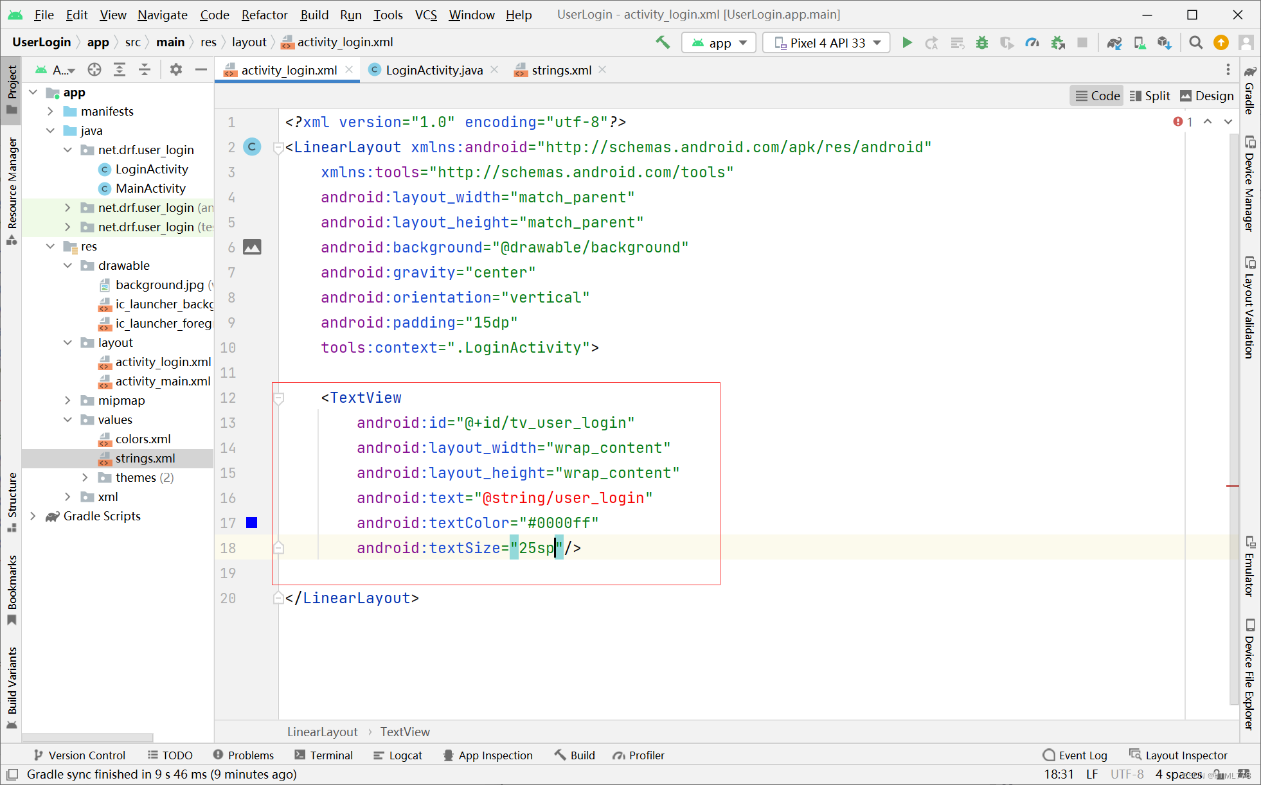
Task: Toggle the Resource Manager tool window
Action: tap(12, 190)
